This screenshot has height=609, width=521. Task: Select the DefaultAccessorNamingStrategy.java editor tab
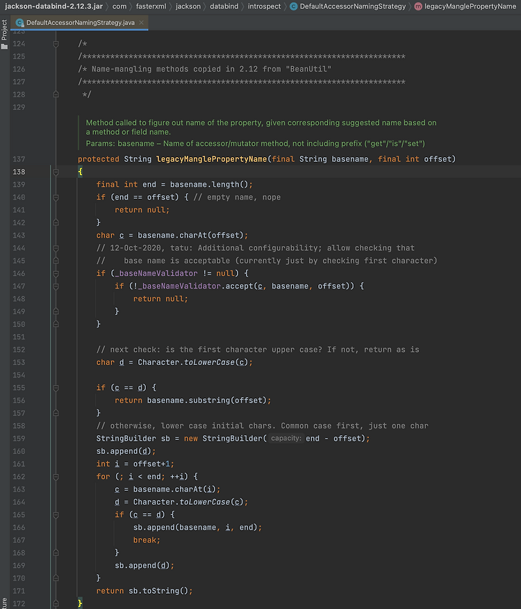(x=80, y=22)
